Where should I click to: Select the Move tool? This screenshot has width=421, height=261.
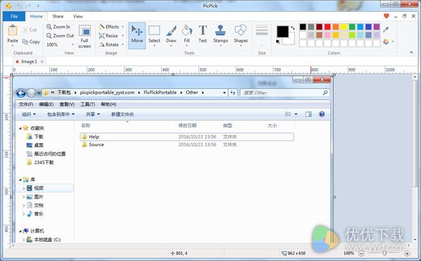137,36
